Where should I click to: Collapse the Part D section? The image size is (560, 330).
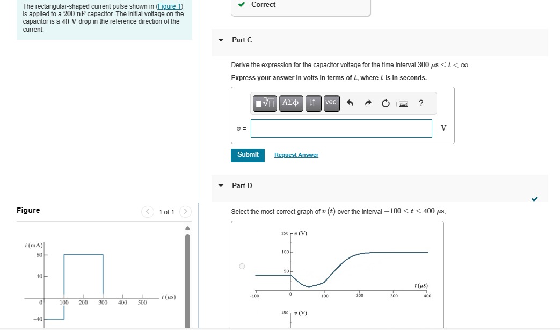[x=220, y=185]
